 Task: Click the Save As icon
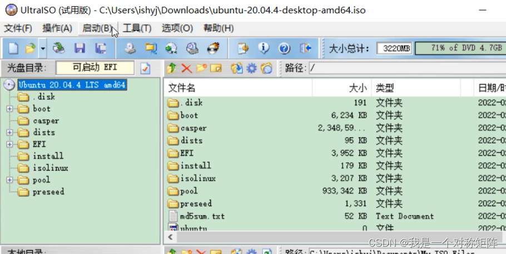click(100, 48)
